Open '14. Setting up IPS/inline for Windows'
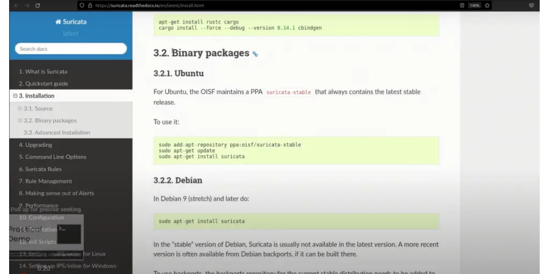549x274 pixels. coord(68,265)
